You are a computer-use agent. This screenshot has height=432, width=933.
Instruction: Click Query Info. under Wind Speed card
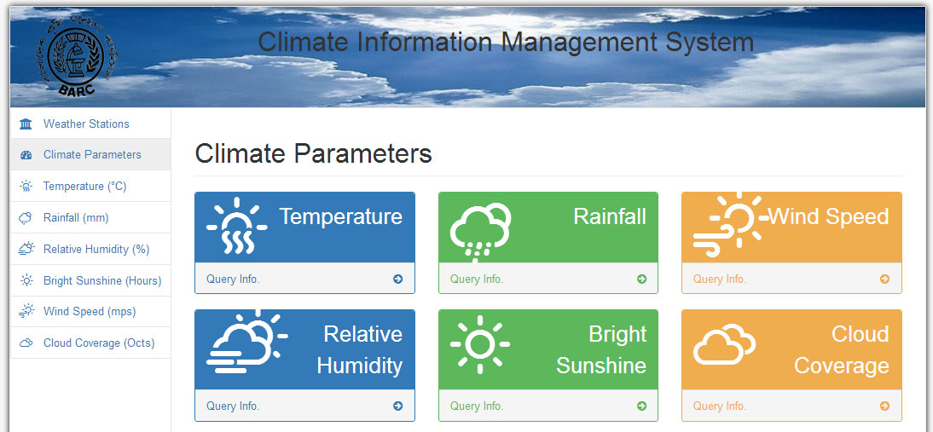click(719, 279)
